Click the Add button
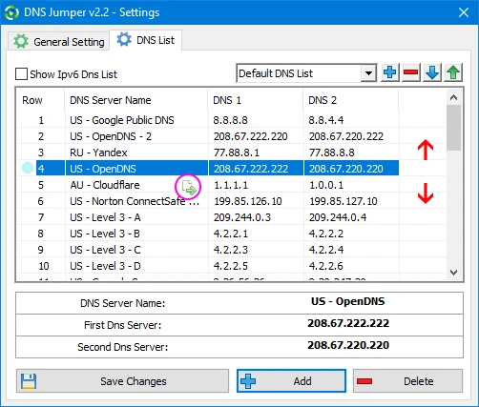This screenshot has width=479, height=407. (291, 381)
